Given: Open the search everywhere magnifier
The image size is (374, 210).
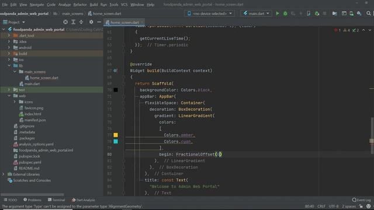Looking at the screenshot, I should pos(369,13).
